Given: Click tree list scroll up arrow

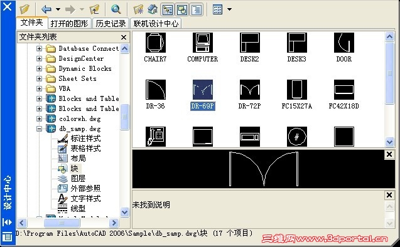Looking at the screenshot, I should (x=124, y=48).
